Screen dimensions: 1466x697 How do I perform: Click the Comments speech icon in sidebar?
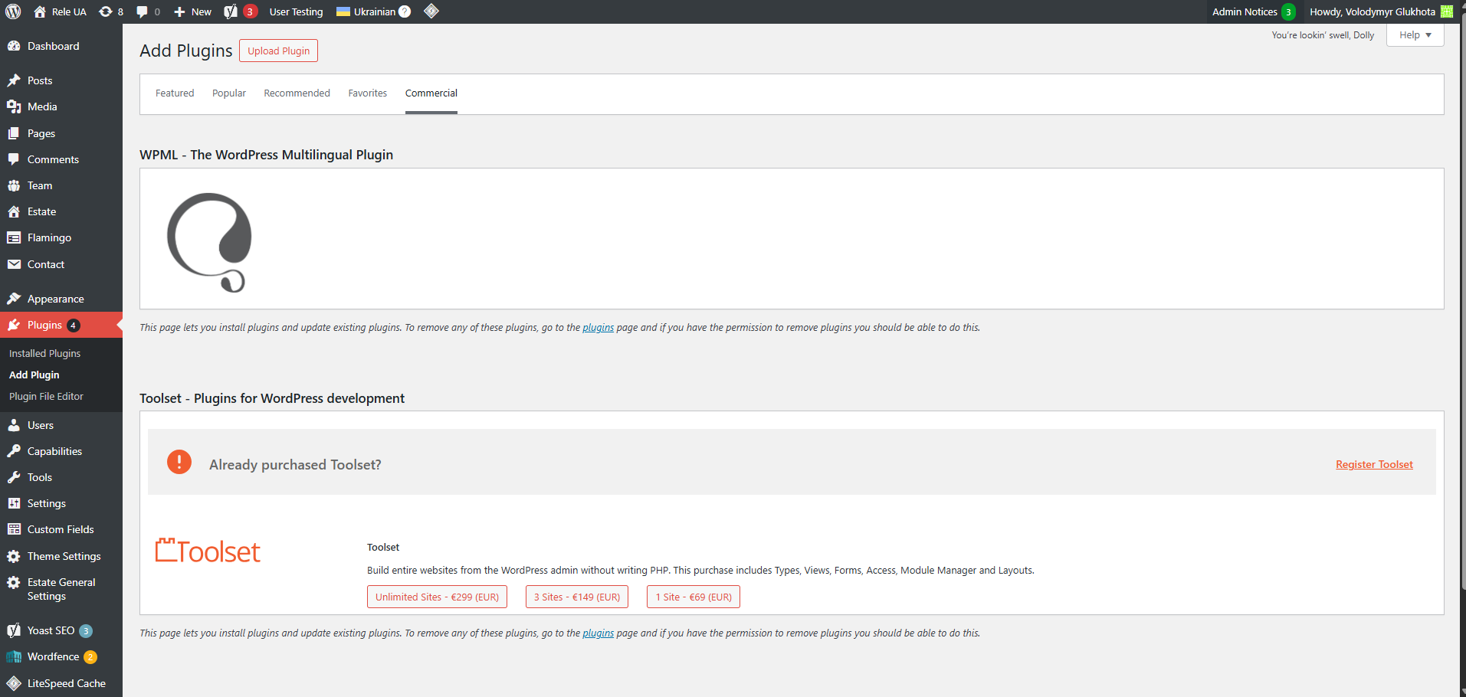tap(14, 159)
